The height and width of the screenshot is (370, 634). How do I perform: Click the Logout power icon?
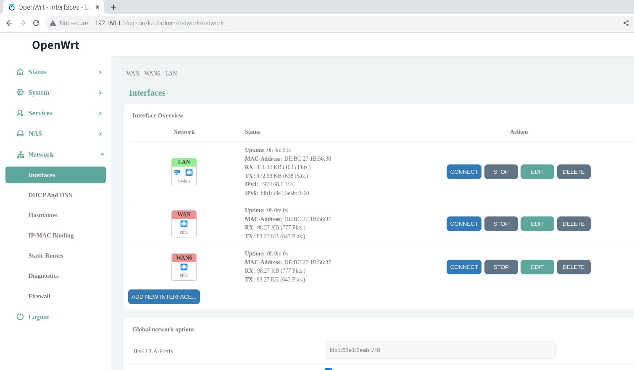[20, 317]
